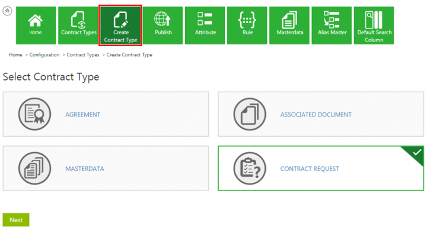This screenshot has width=427, height=229.
Task: Go to Contract Types breadcrumb link
Action: pos(83,54)
